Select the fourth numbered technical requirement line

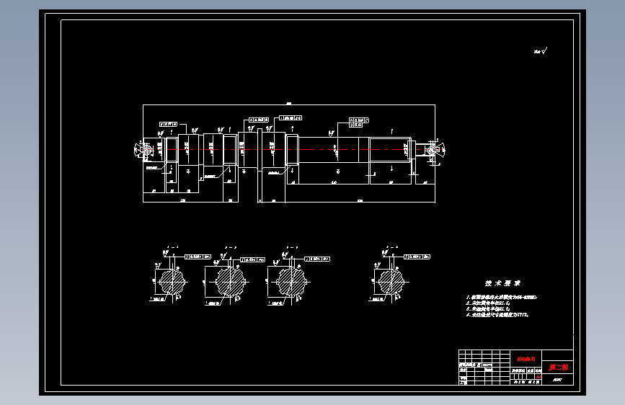coord(497,314)
